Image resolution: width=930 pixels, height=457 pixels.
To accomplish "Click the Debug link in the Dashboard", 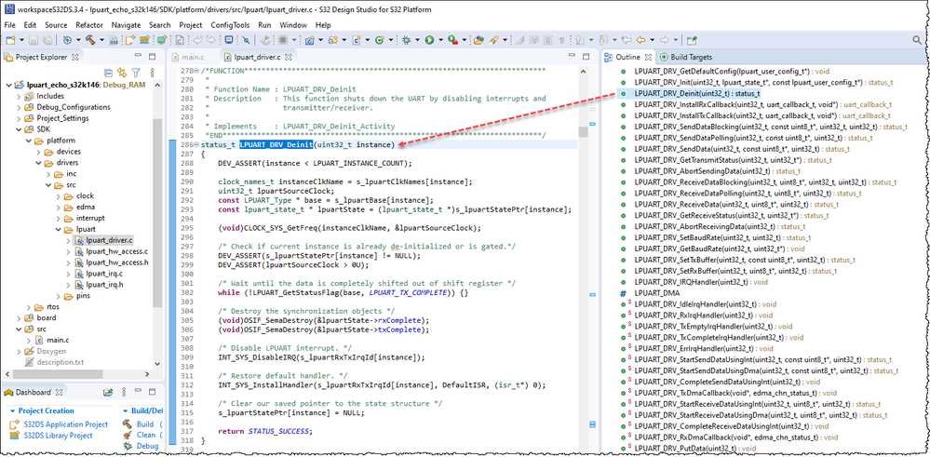I will [148, 447].
